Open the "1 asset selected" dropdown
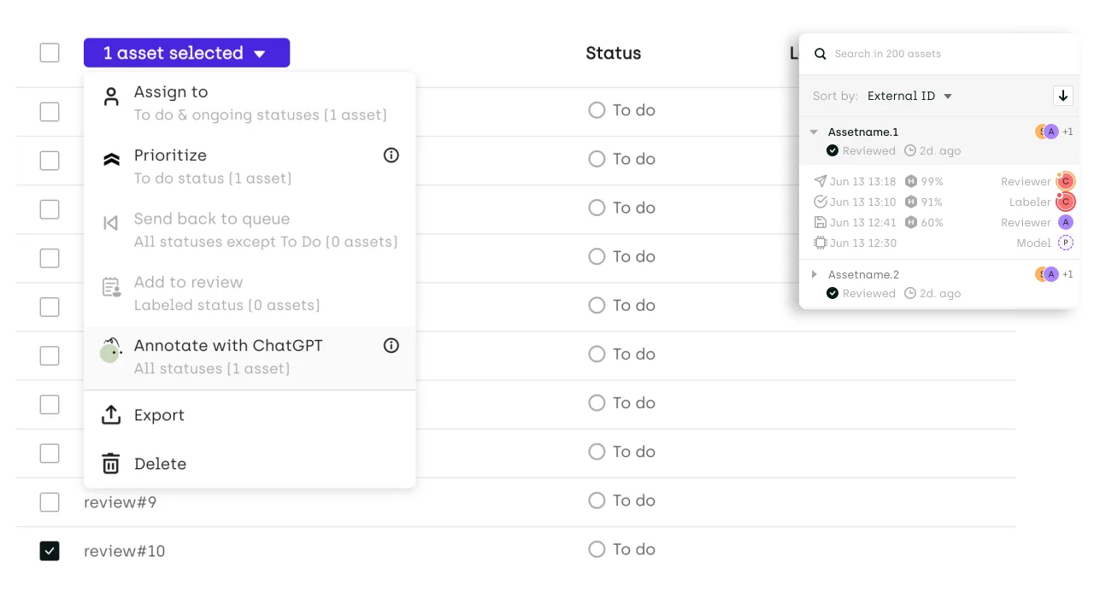1094x615 pixels. [186, 53]
